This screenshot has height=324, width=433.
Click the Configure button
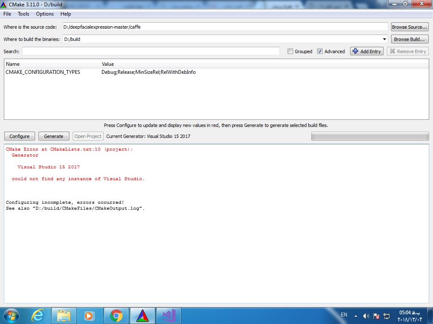click(x=19, y=136)
